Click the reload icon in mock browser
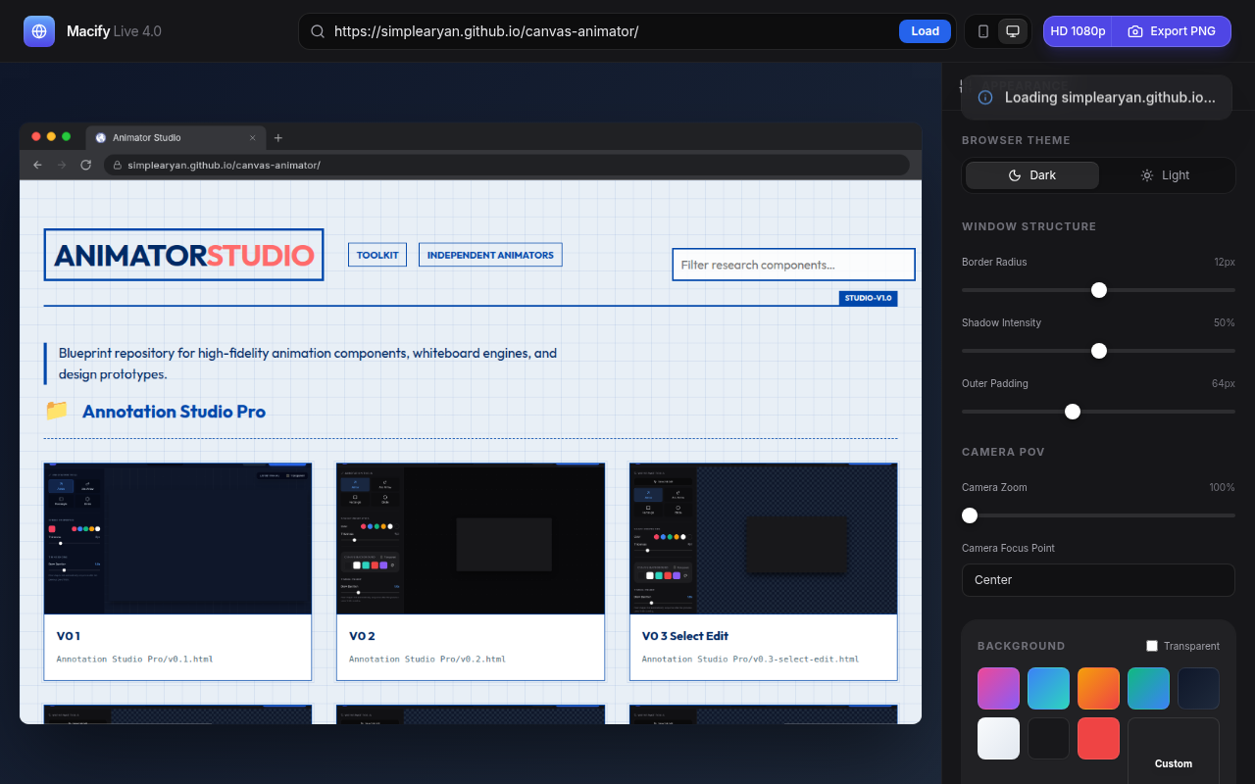Image resolution: width=1255 pixels, height=784 pixels. point(86,165)
